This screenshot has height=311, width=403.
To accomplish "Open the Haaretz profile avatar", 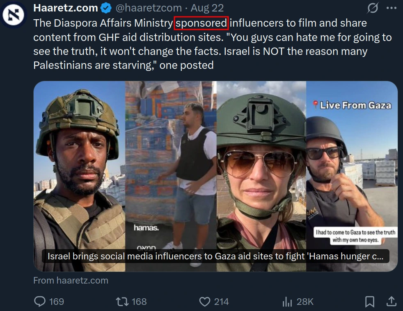I will (x=13, y=14).
